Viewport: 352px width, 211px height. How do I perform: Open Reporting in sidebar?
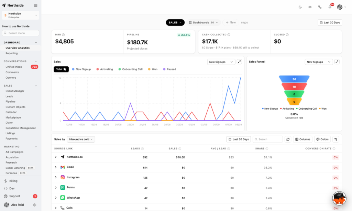[x=12, y=53]
